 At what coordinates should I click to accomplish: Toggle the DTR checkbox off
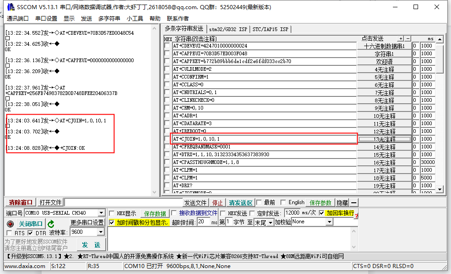tap(30, 232)
